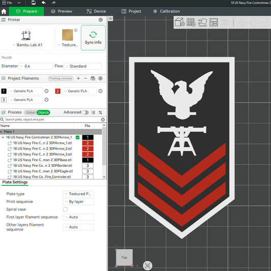The image size is (271, 271).
Task: Open the Device tab
Action: (96, 11)
